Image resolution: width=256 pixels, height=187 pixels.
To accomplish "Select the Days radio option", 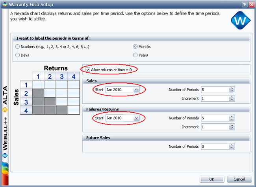I will pyautogui.click(x=17, y=55).
